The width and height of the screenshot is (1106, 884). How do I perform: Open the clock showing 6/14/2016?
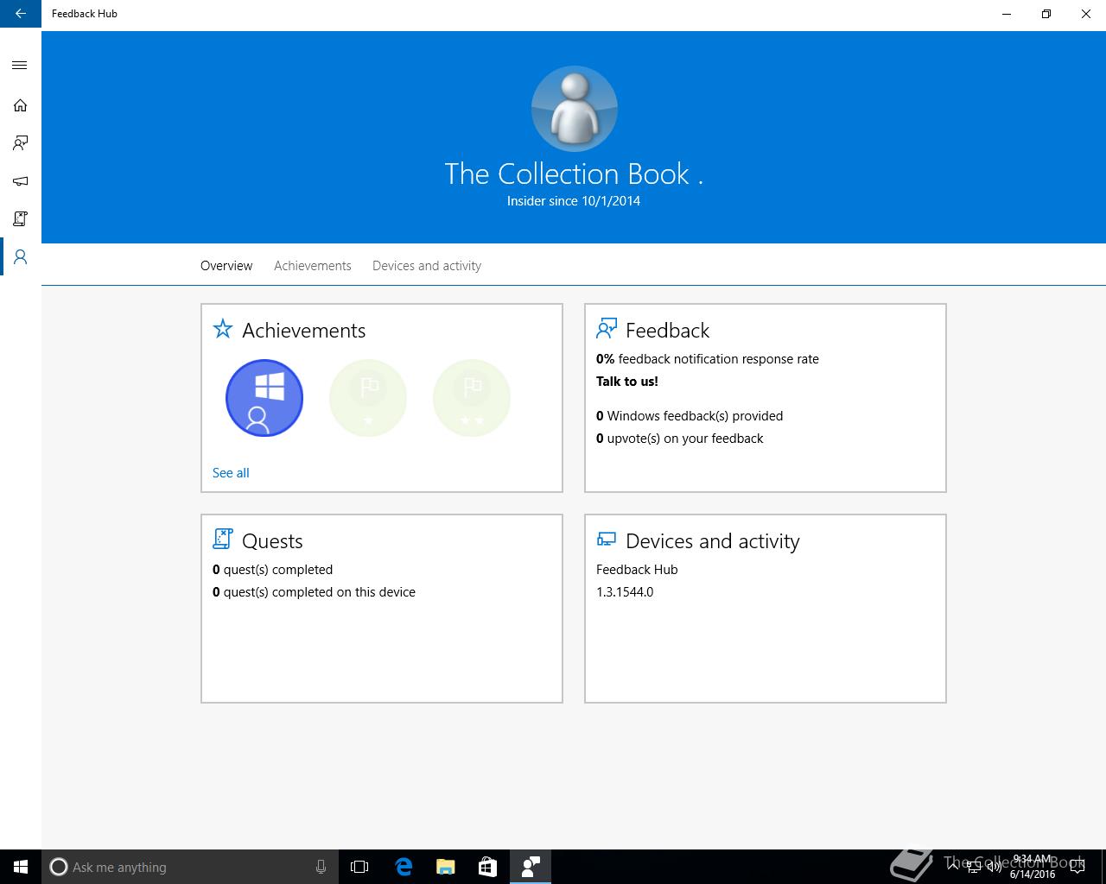click(1032, 867)
